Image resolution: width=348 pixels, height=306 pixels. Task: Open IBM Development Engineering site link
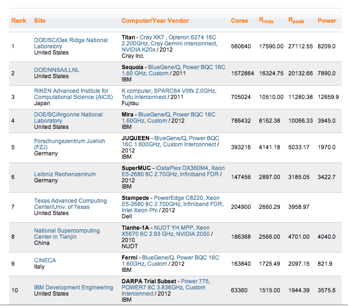click(73, 288)
